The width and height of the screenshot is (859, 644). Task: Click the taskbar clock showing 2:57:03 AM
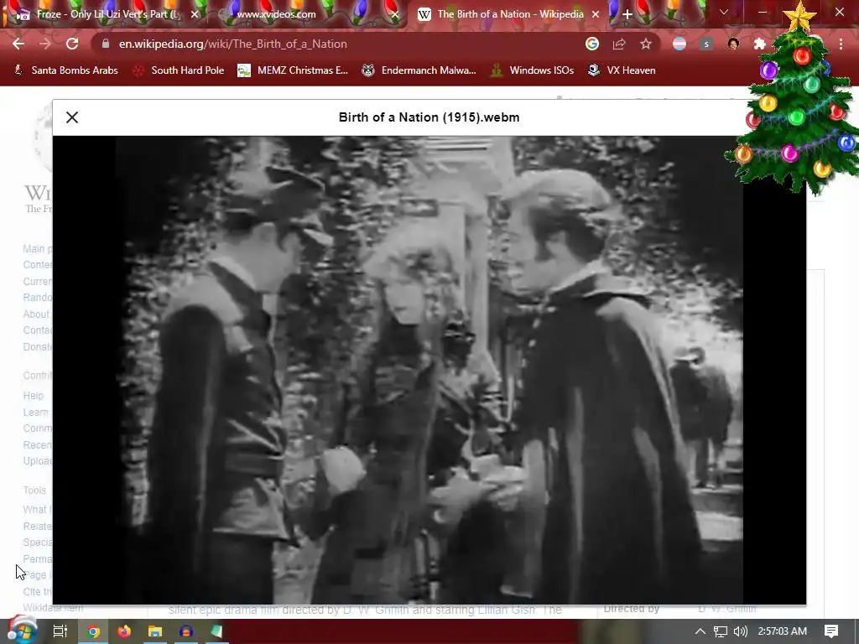pyautogui.click(x=783, y=631)
